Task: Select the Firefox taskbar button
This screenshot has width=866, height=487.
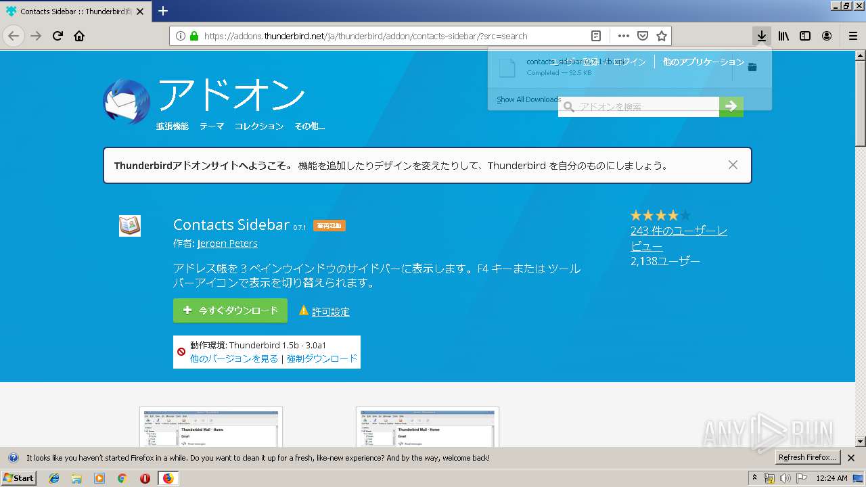Action: pyautogui.click(x=168, y=478)
